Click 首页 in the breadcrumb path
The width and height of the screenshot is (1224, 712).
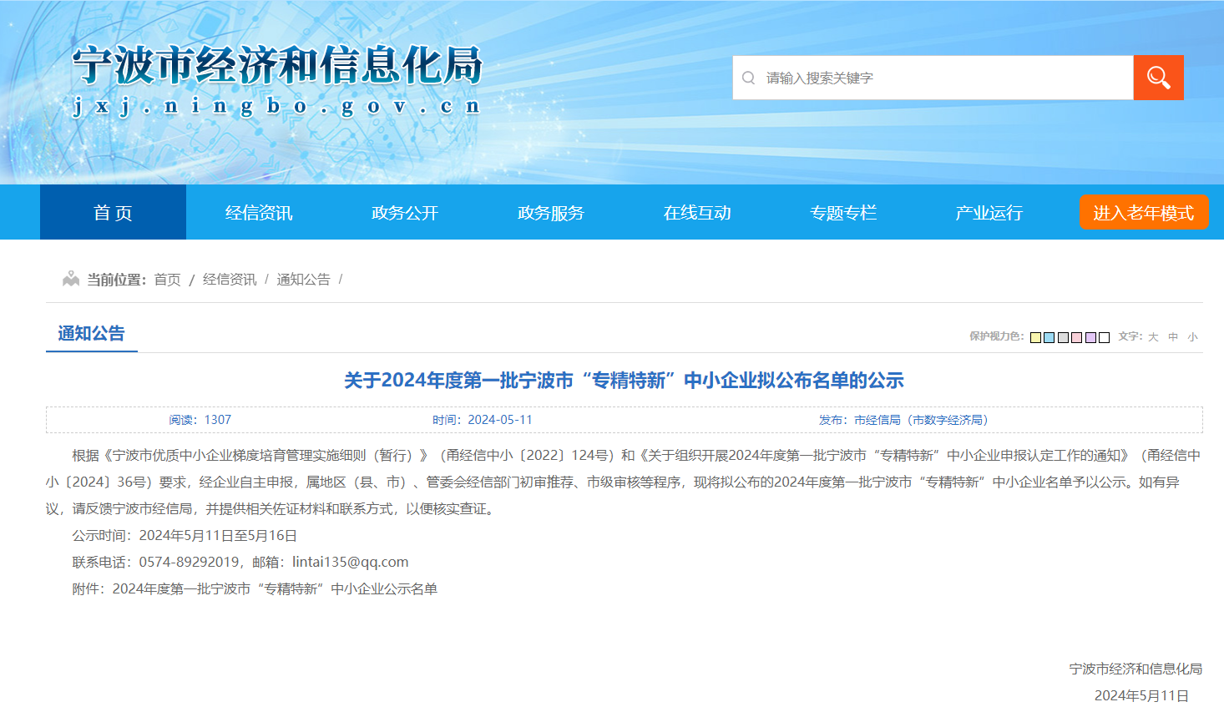[x=167, y=280]
